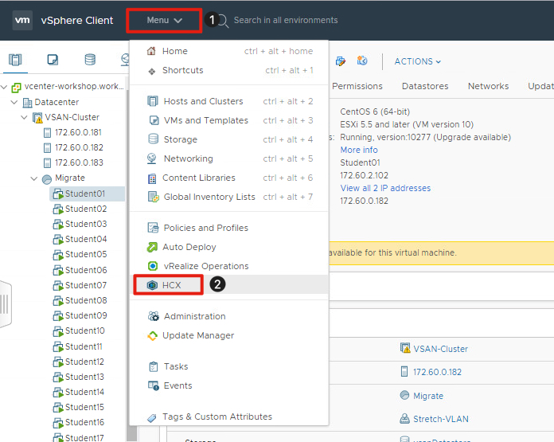Select host 172.60.0.182 in inventory tree
The image size is (554, 442).
click(x=78, y=147)
